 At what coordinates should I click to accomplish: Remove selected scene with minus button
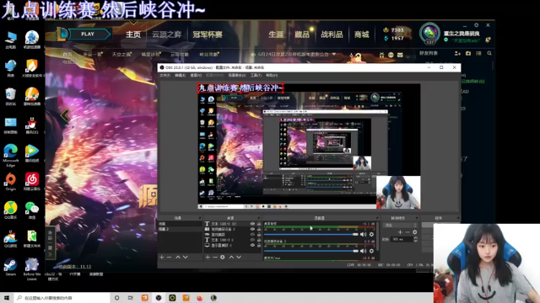click(169, 257)
